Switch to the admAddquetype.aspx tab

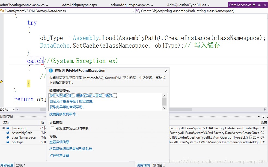(x=79, y=5)
